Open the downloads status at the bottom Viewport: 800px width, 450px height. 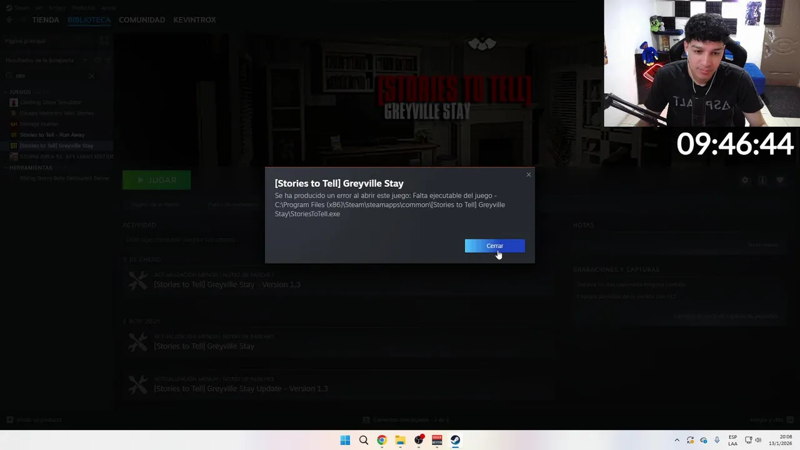(406, 420)
